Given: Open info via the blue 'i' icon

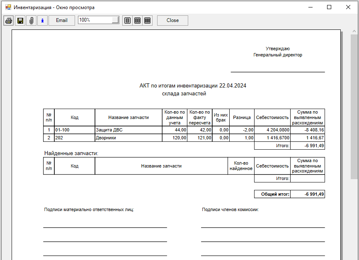Looking at the screenshot, I should [x=42, y=20].
